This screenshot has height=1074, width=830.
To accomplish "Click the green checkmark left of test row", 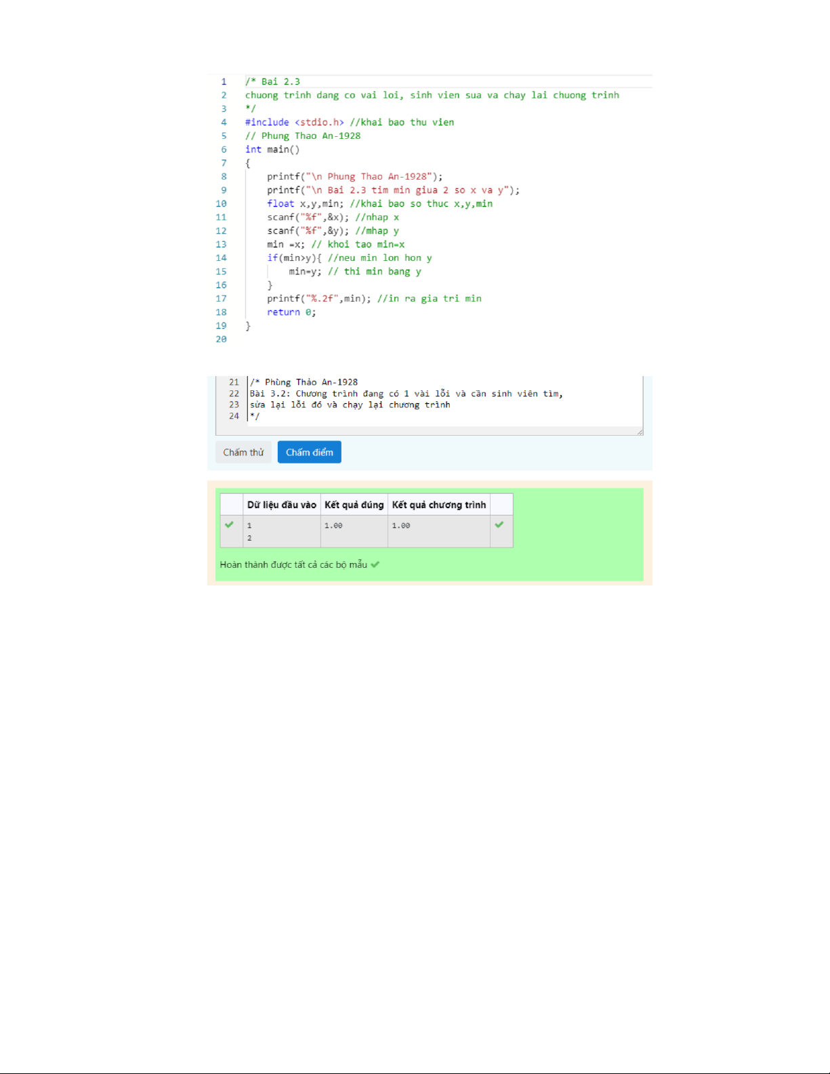I will (229, 524).
